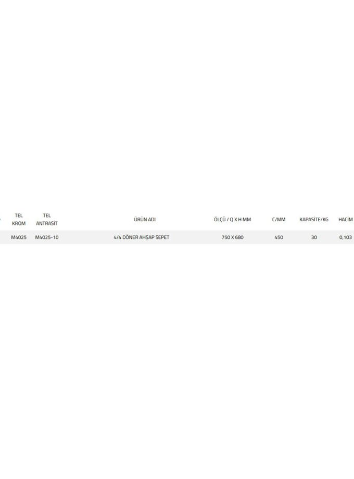Image resolution: width=354 pixels, height=479 pixels.
Task: Select the 750 X 680 dimension cell
Action: click(232, 237)
